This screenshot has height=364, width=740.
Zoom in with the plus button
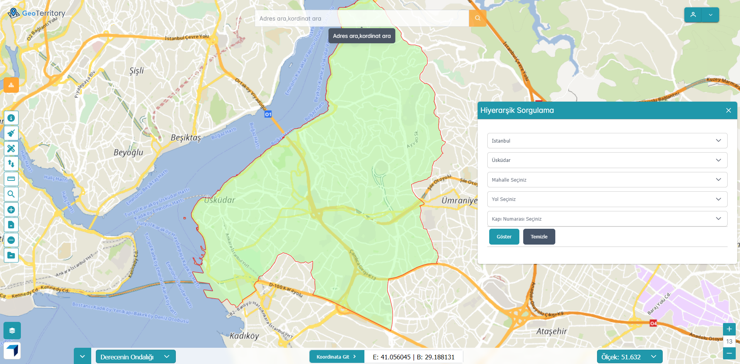coord(729,329)
